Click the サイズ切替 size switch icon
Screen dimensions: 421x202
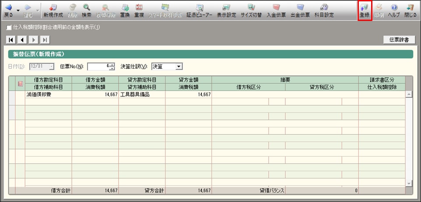click(251, 10)
